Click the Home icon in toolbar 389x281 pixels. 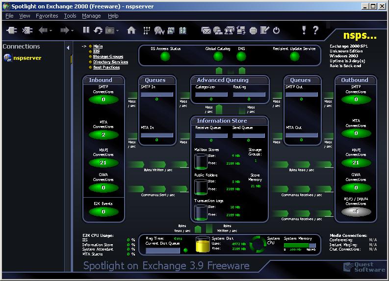(x=131, y=30)
